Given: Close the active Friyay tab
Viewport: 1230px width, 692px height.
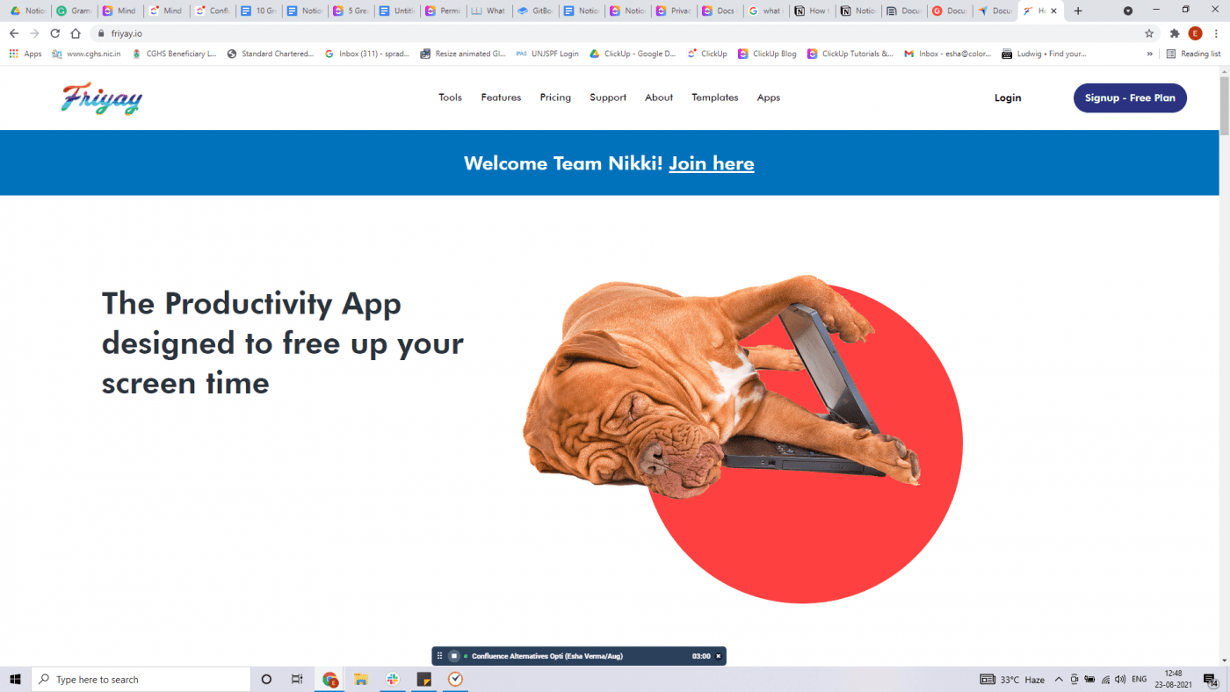Looking at the screenshot, I should click(1053, 11).
